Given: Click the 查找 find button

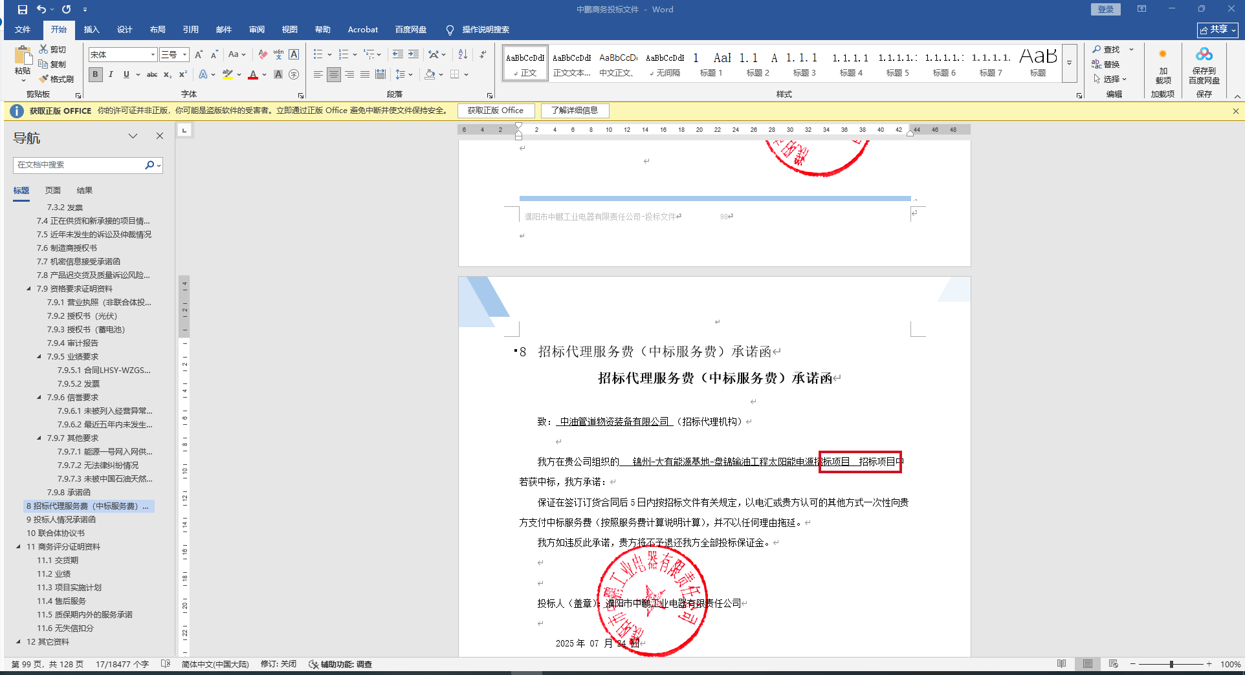Looking at the screenshot, I should point(1106,49).
